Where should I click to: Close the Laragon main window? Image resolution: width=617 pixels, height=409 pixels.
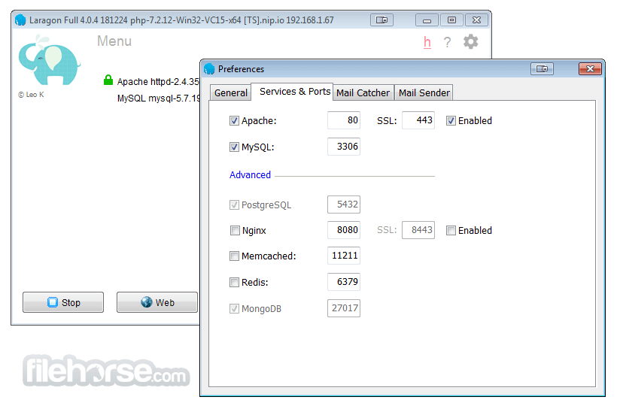[x=476, y=20]
